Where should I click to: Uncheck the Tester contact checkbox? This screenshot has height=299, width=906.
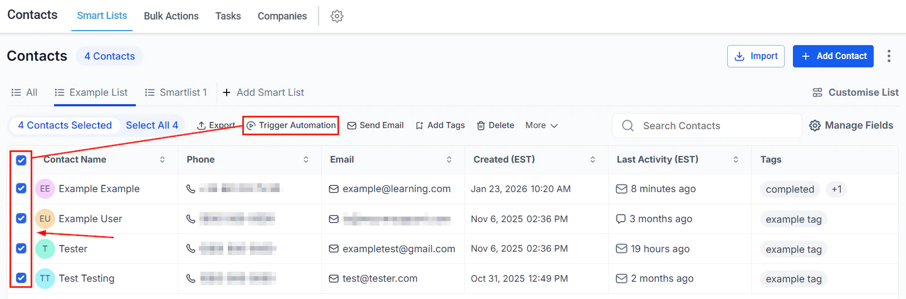(x=21, y=248)
